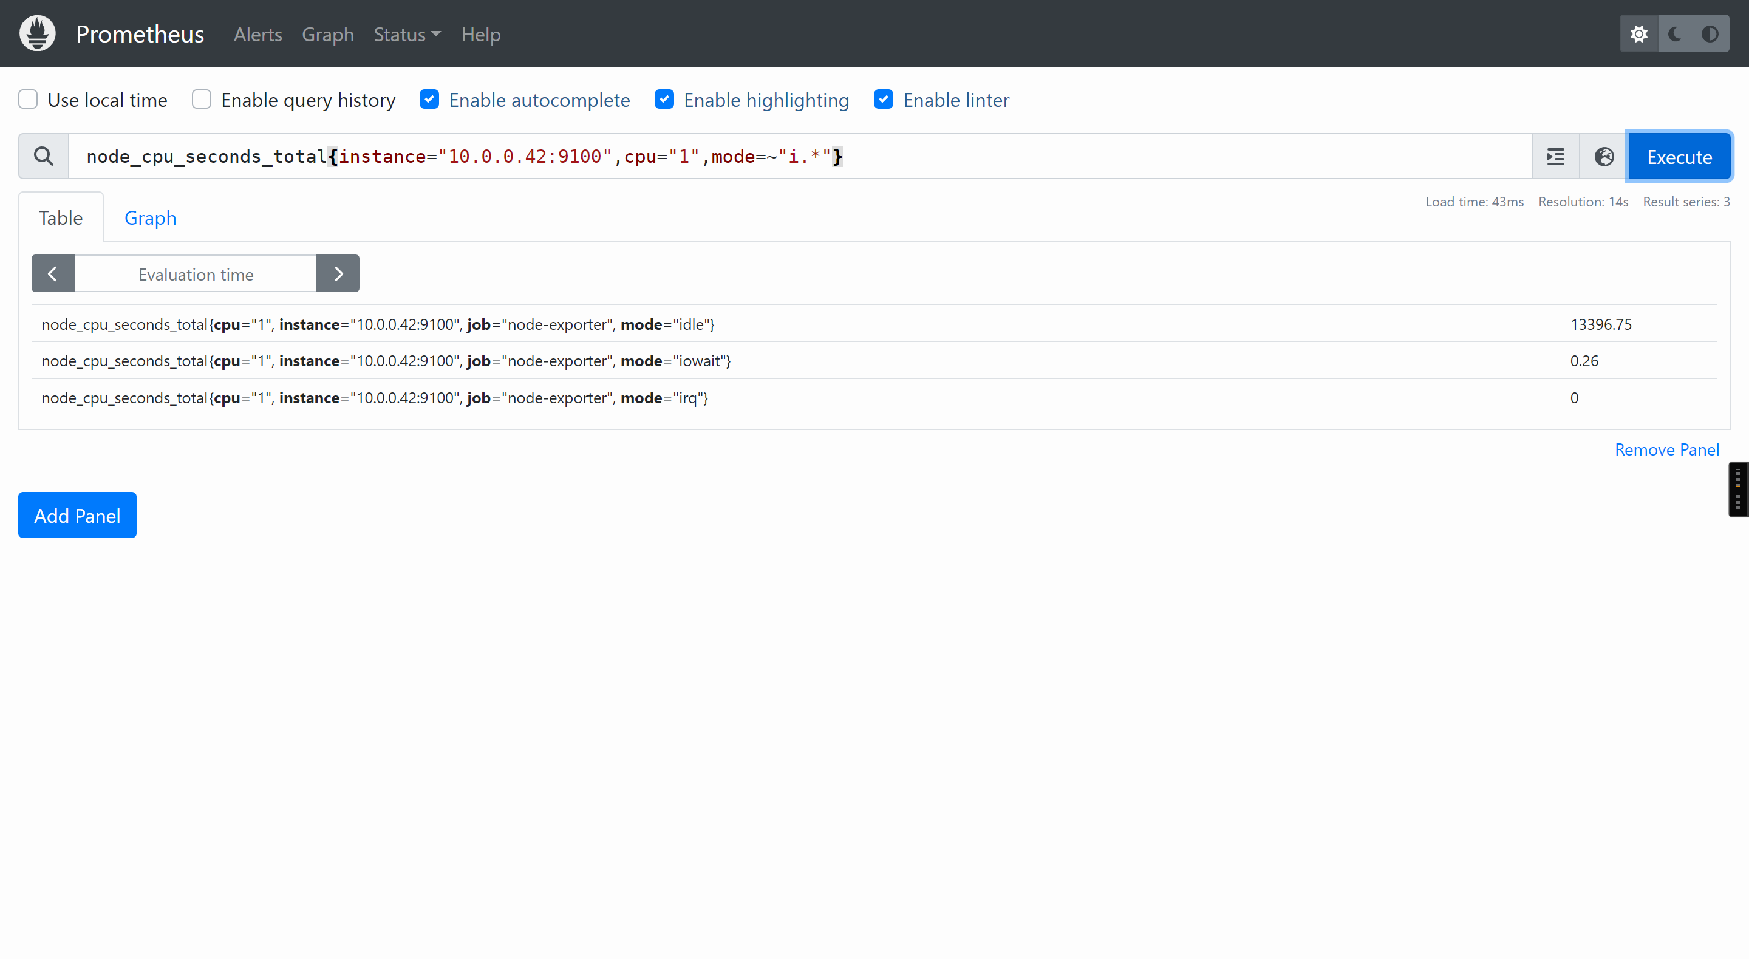Click Remove Panel link
Viewport: 1749px width, 959px height.
(1666, 449)
